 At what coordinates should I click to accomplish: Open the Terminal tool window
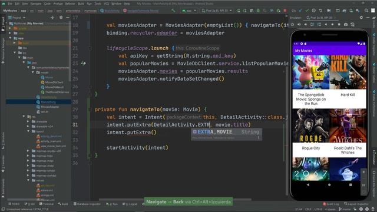47,204
